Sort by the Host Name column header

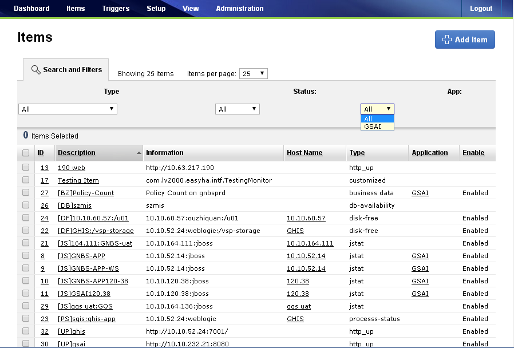305,153
